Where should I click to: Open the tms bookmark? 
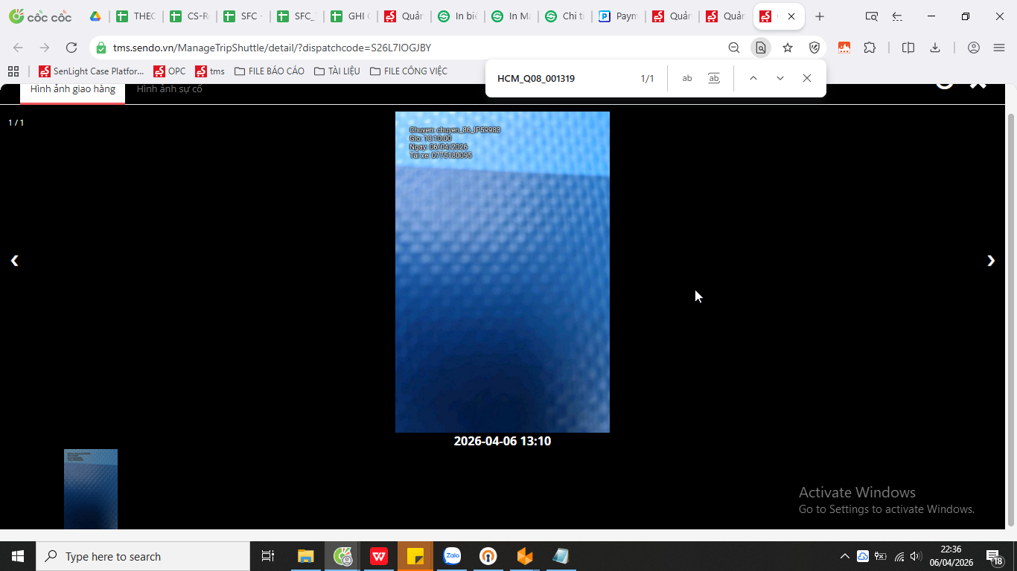(x=210, y=71)
